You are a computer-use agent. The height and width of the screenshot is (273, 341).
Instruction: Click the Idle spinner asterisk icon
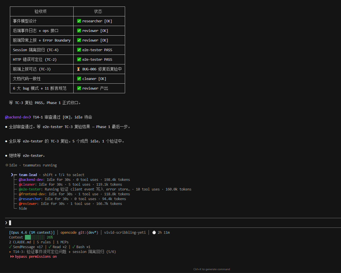point(7,165)
